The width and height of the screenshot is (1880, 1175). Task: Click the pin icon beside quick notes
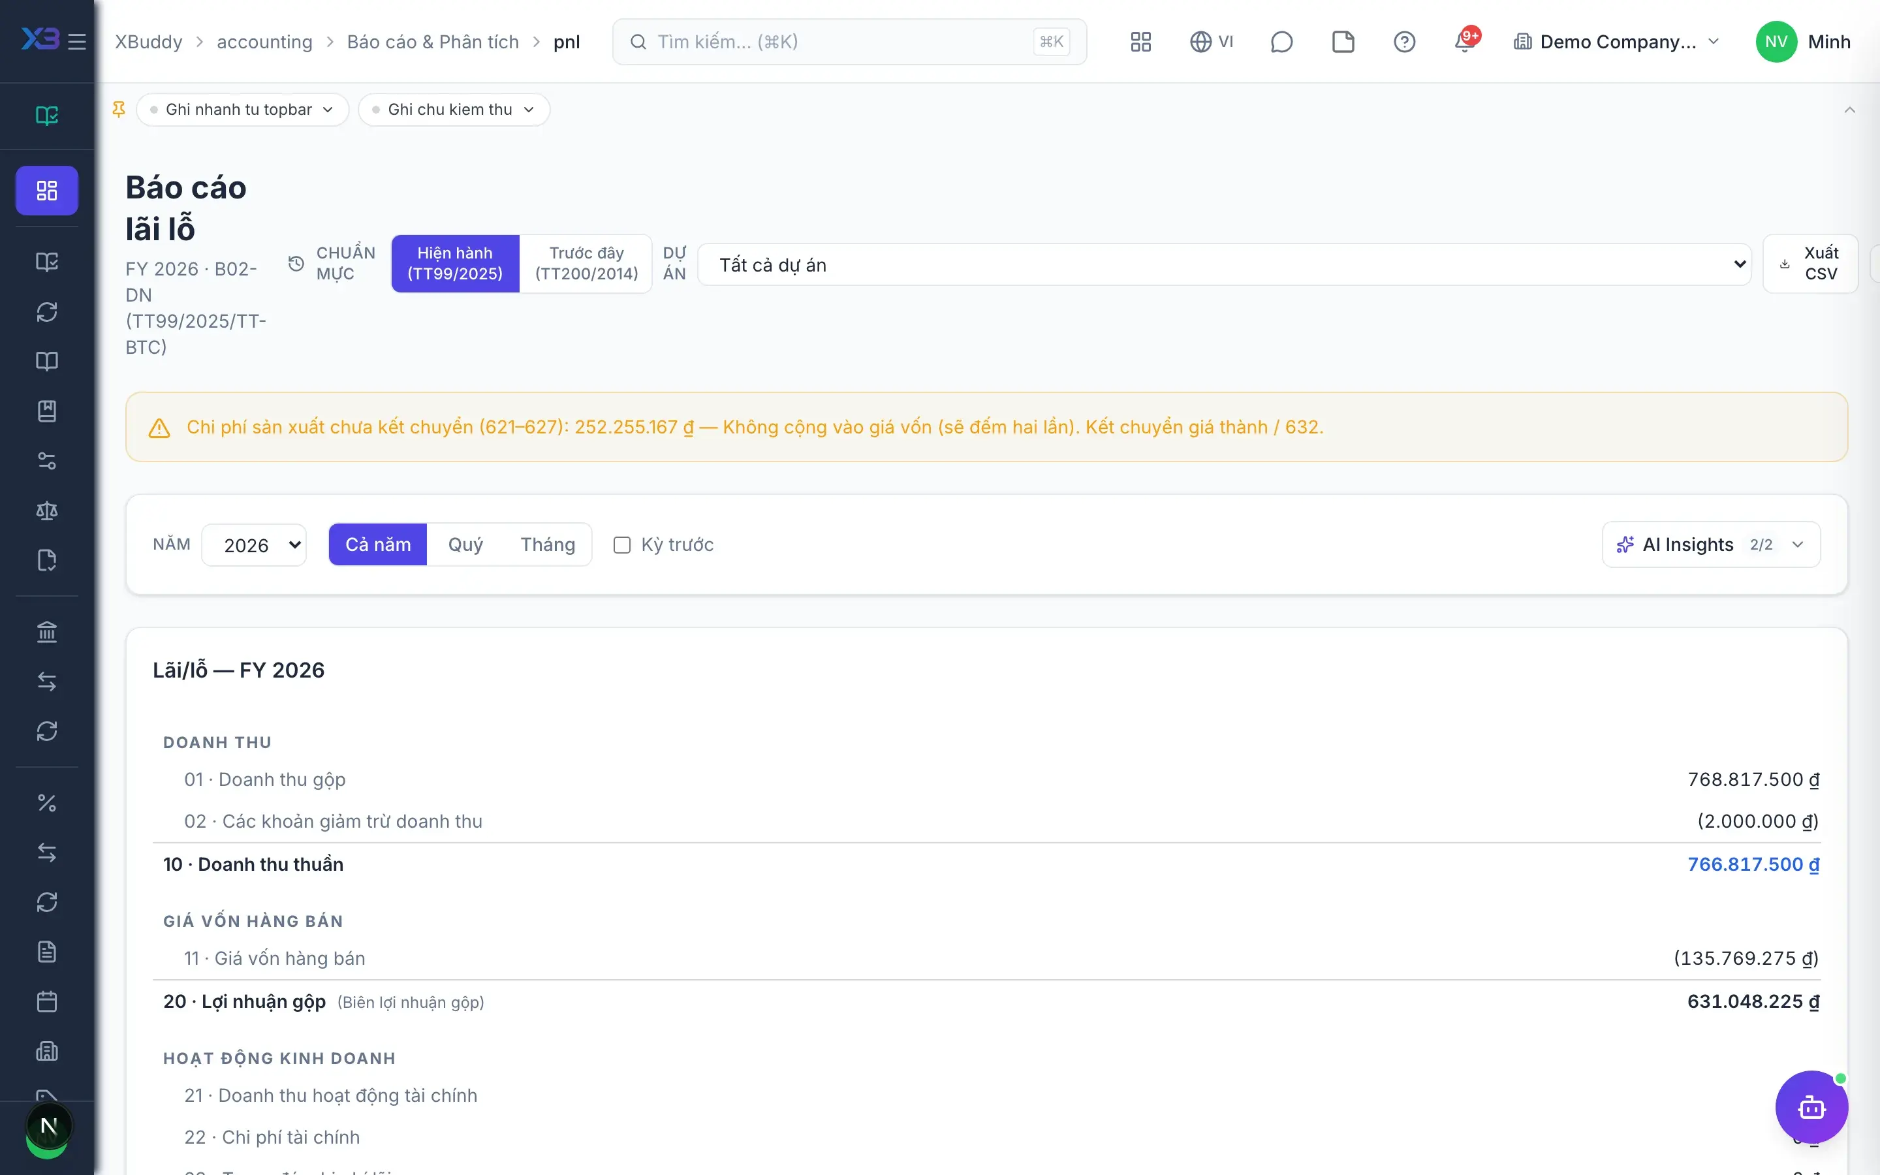[119, 110]
